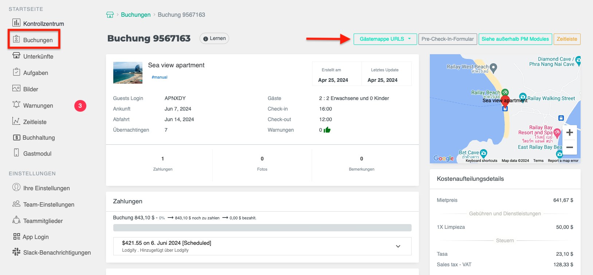
Task: Go to Unterkünfte in the sidebar
Action: coord(38,56)
